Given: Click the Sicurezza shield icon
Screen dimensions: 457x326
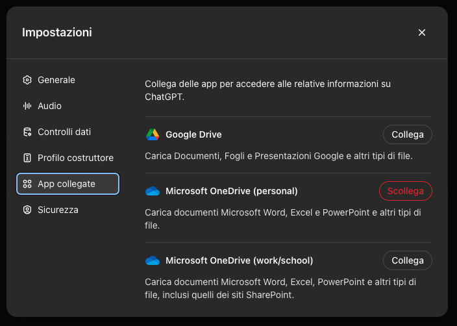Looking at the screenshot, I should pos(27,210).
